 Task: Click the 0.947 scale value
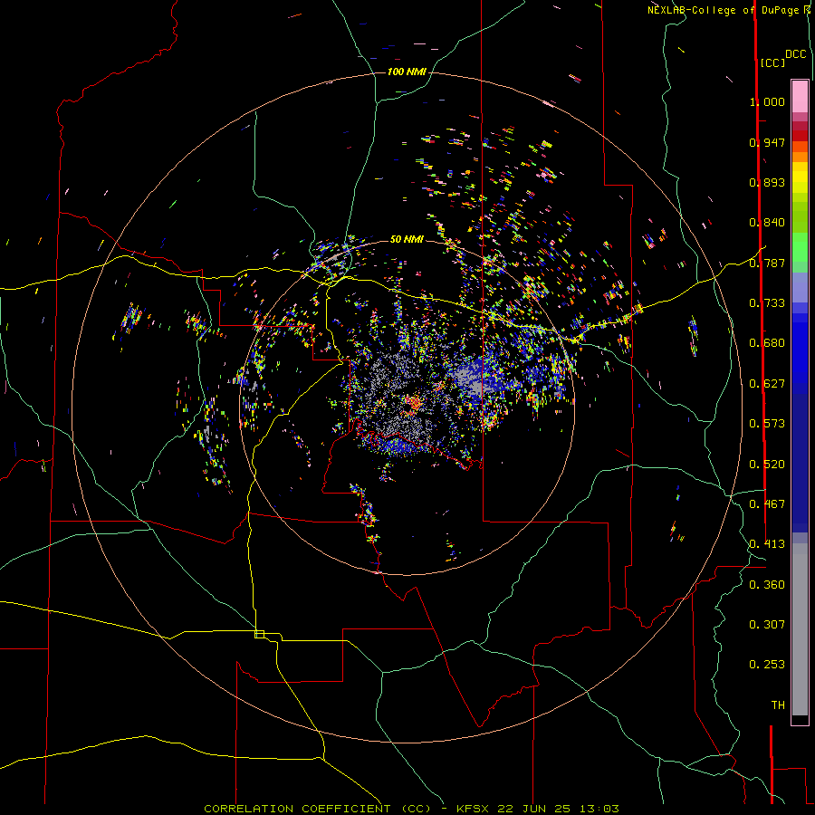tap(767, 142)
